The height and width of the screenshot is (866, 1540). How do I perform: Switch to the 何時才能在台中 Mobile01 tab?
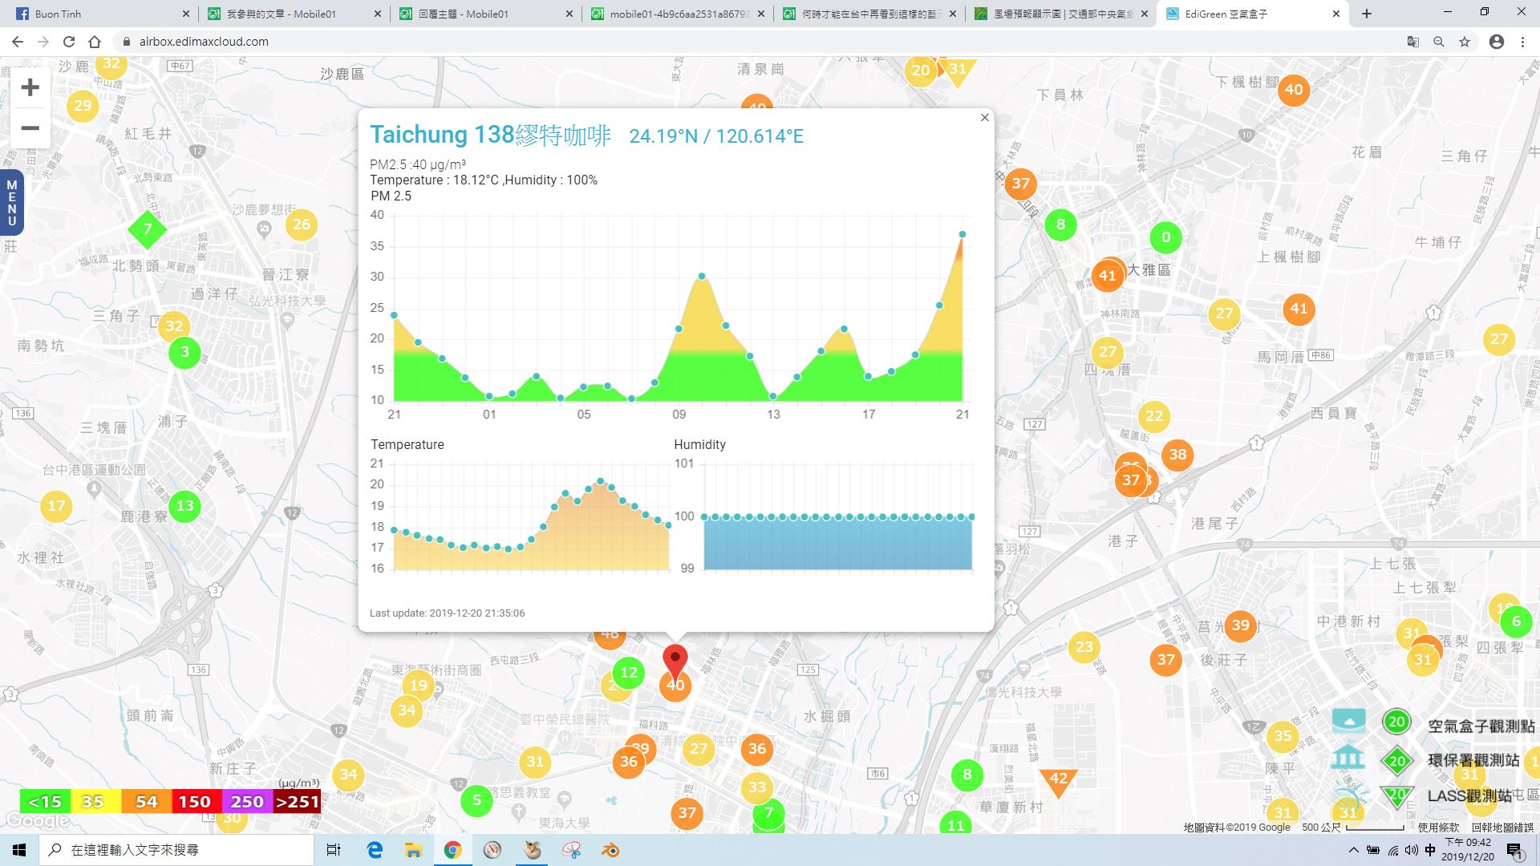tap(868, 14)
